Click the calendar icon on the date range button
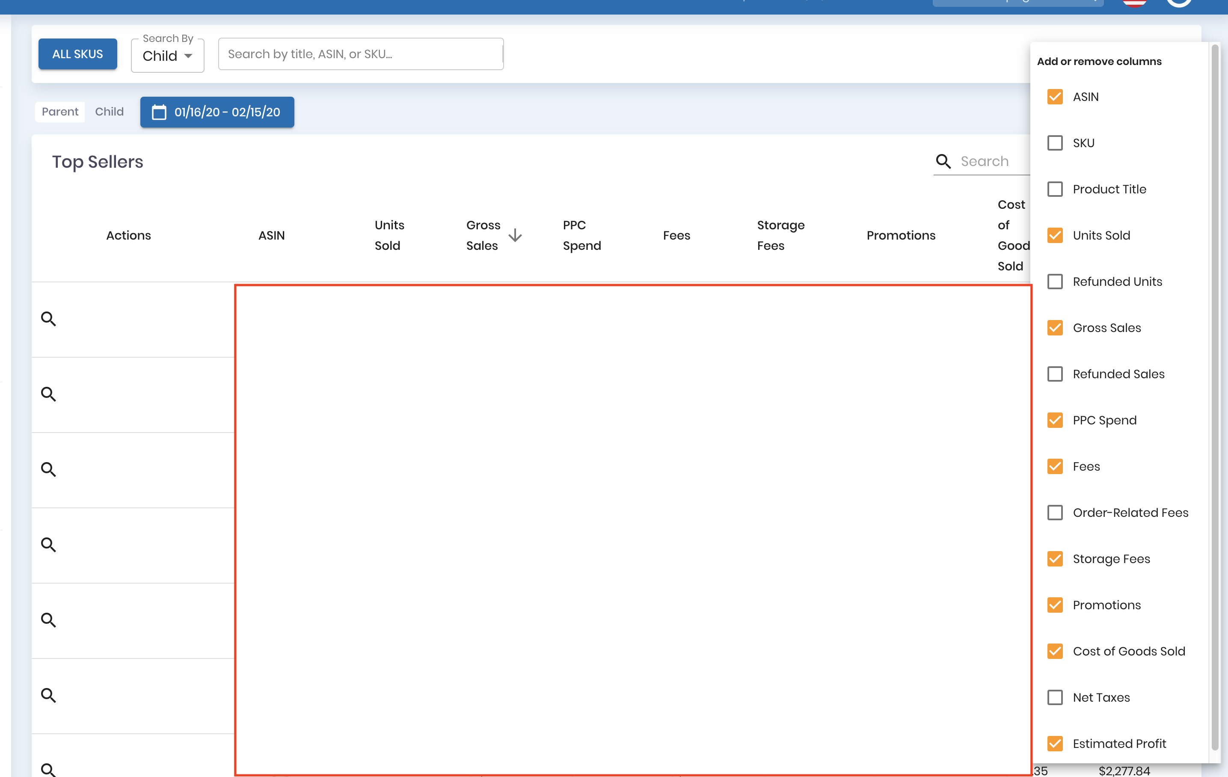1228x777 pixels. (160, 112)
